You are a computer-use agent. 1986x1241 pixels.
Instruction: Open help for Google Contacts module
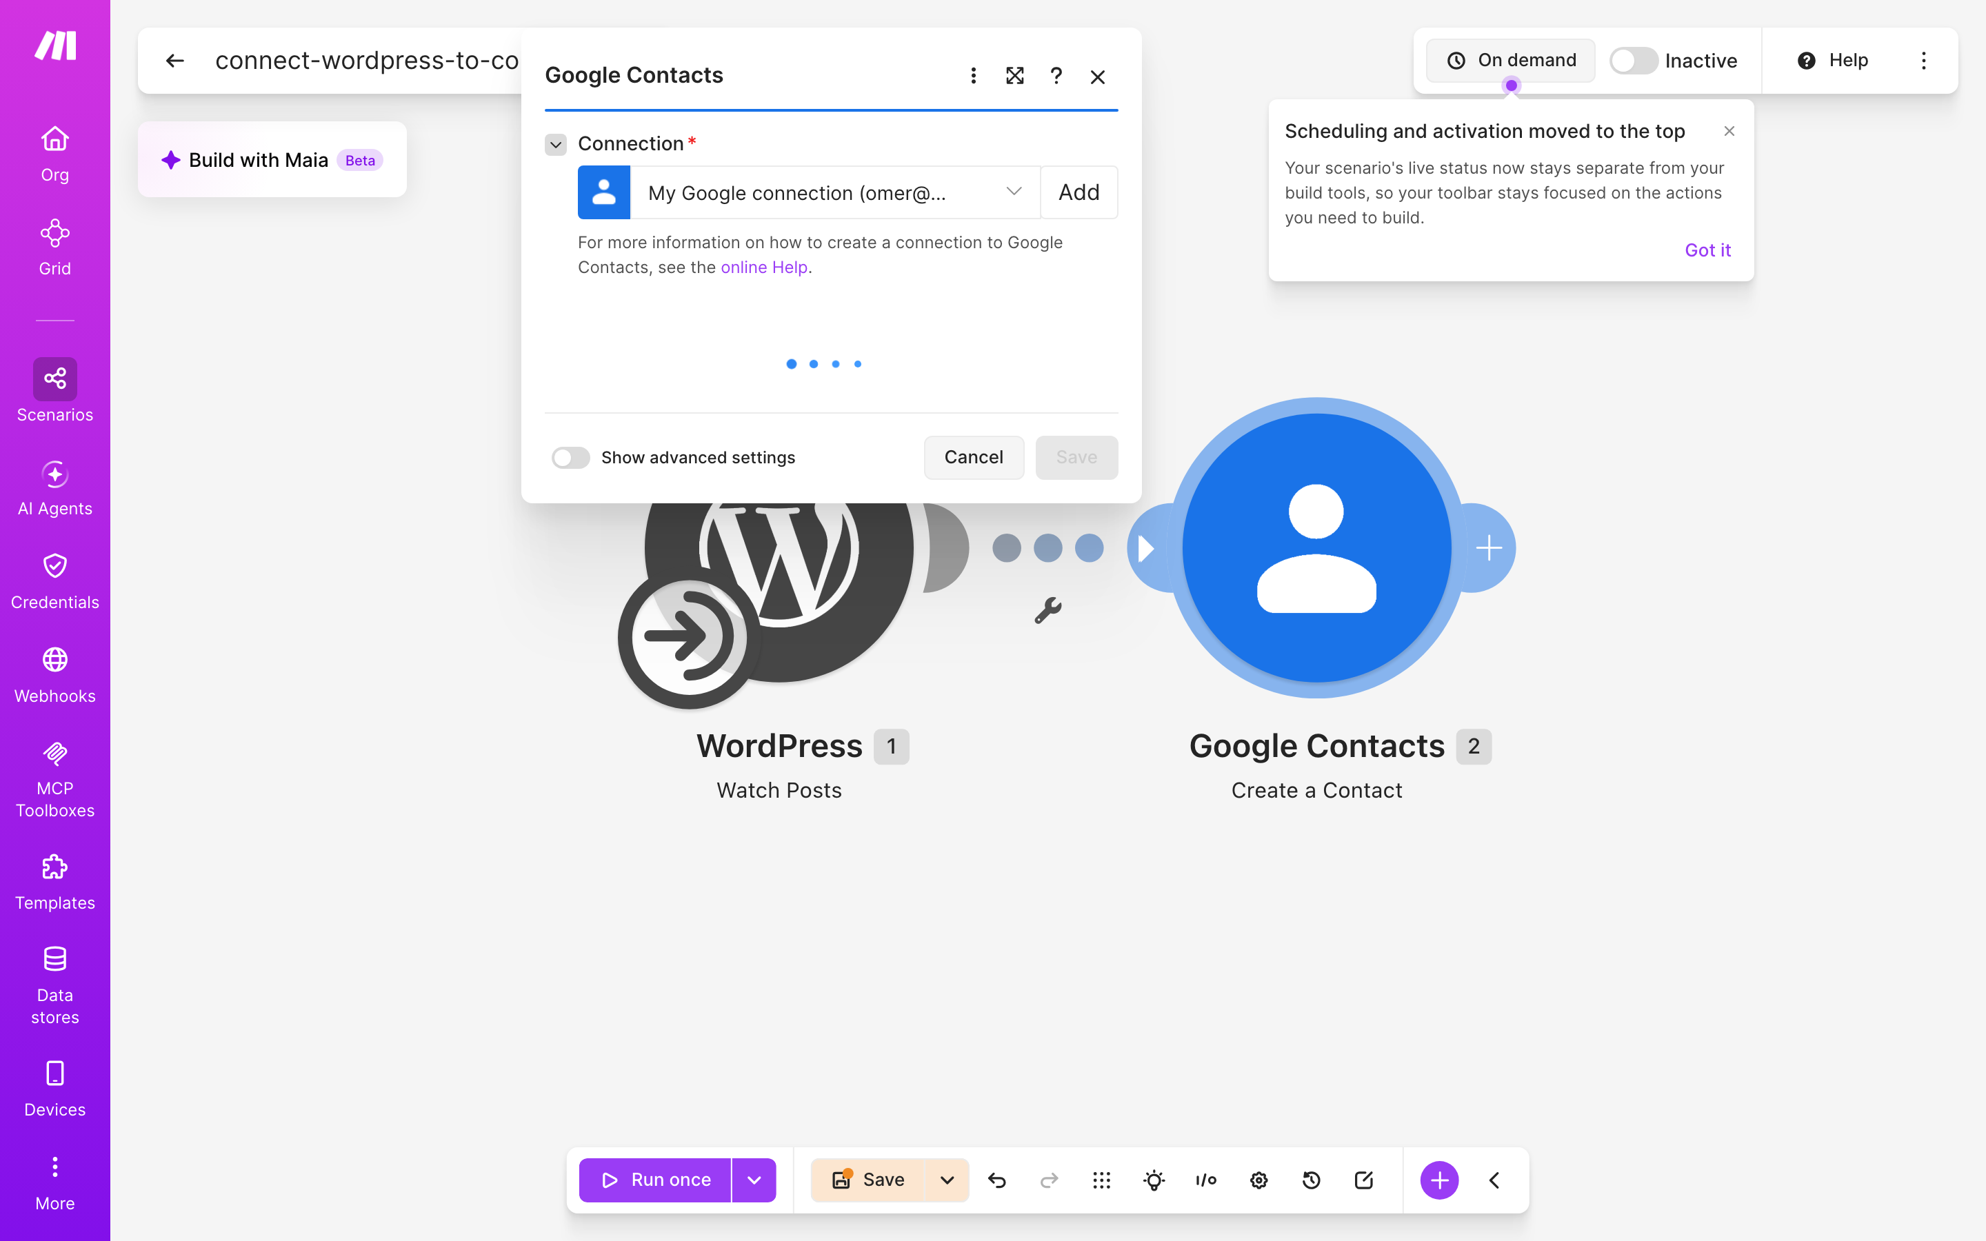coord(1056,76)
